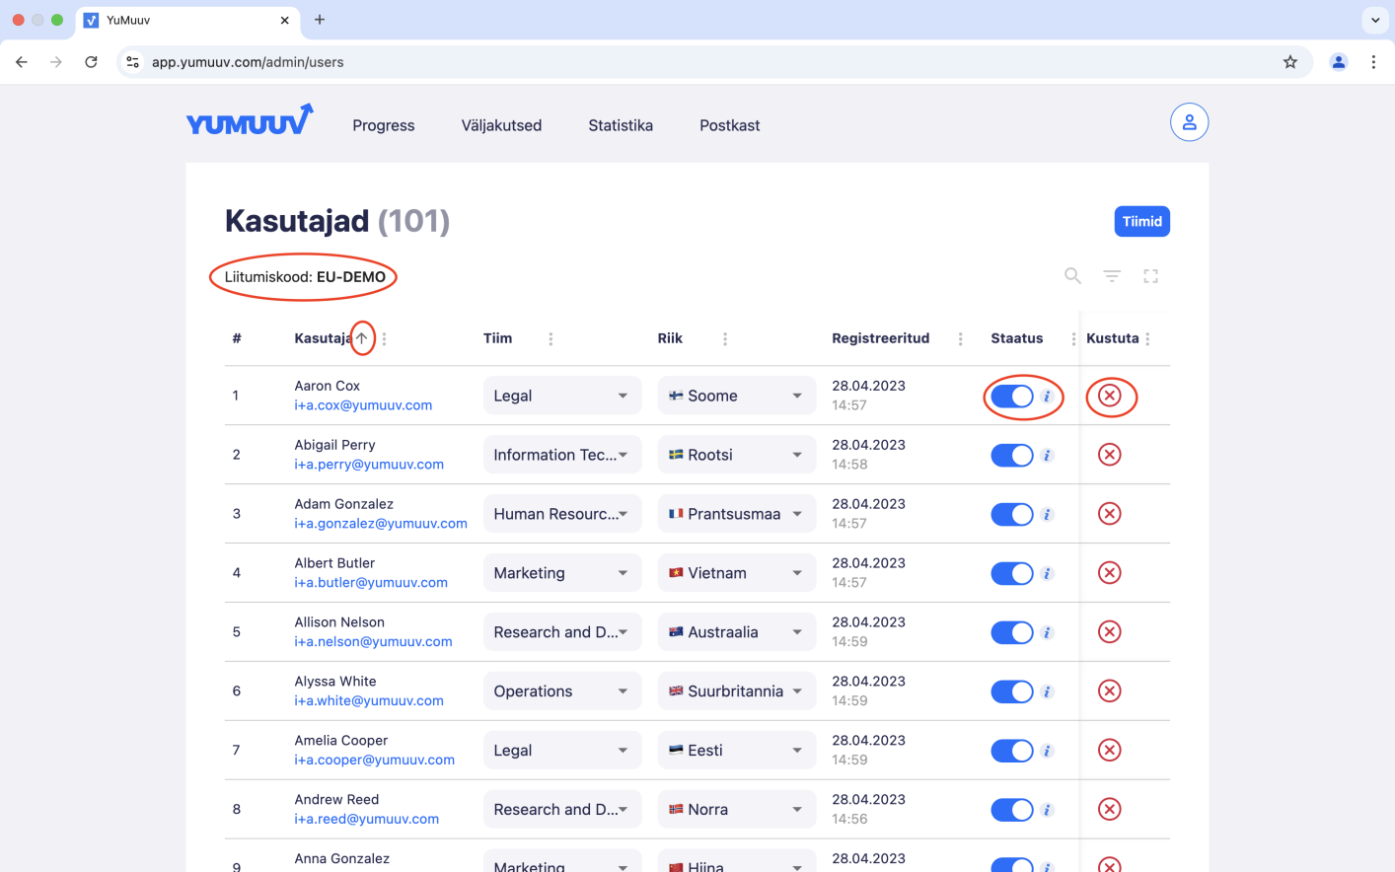Open Chrome profile avatar menu

[1339, 62]
